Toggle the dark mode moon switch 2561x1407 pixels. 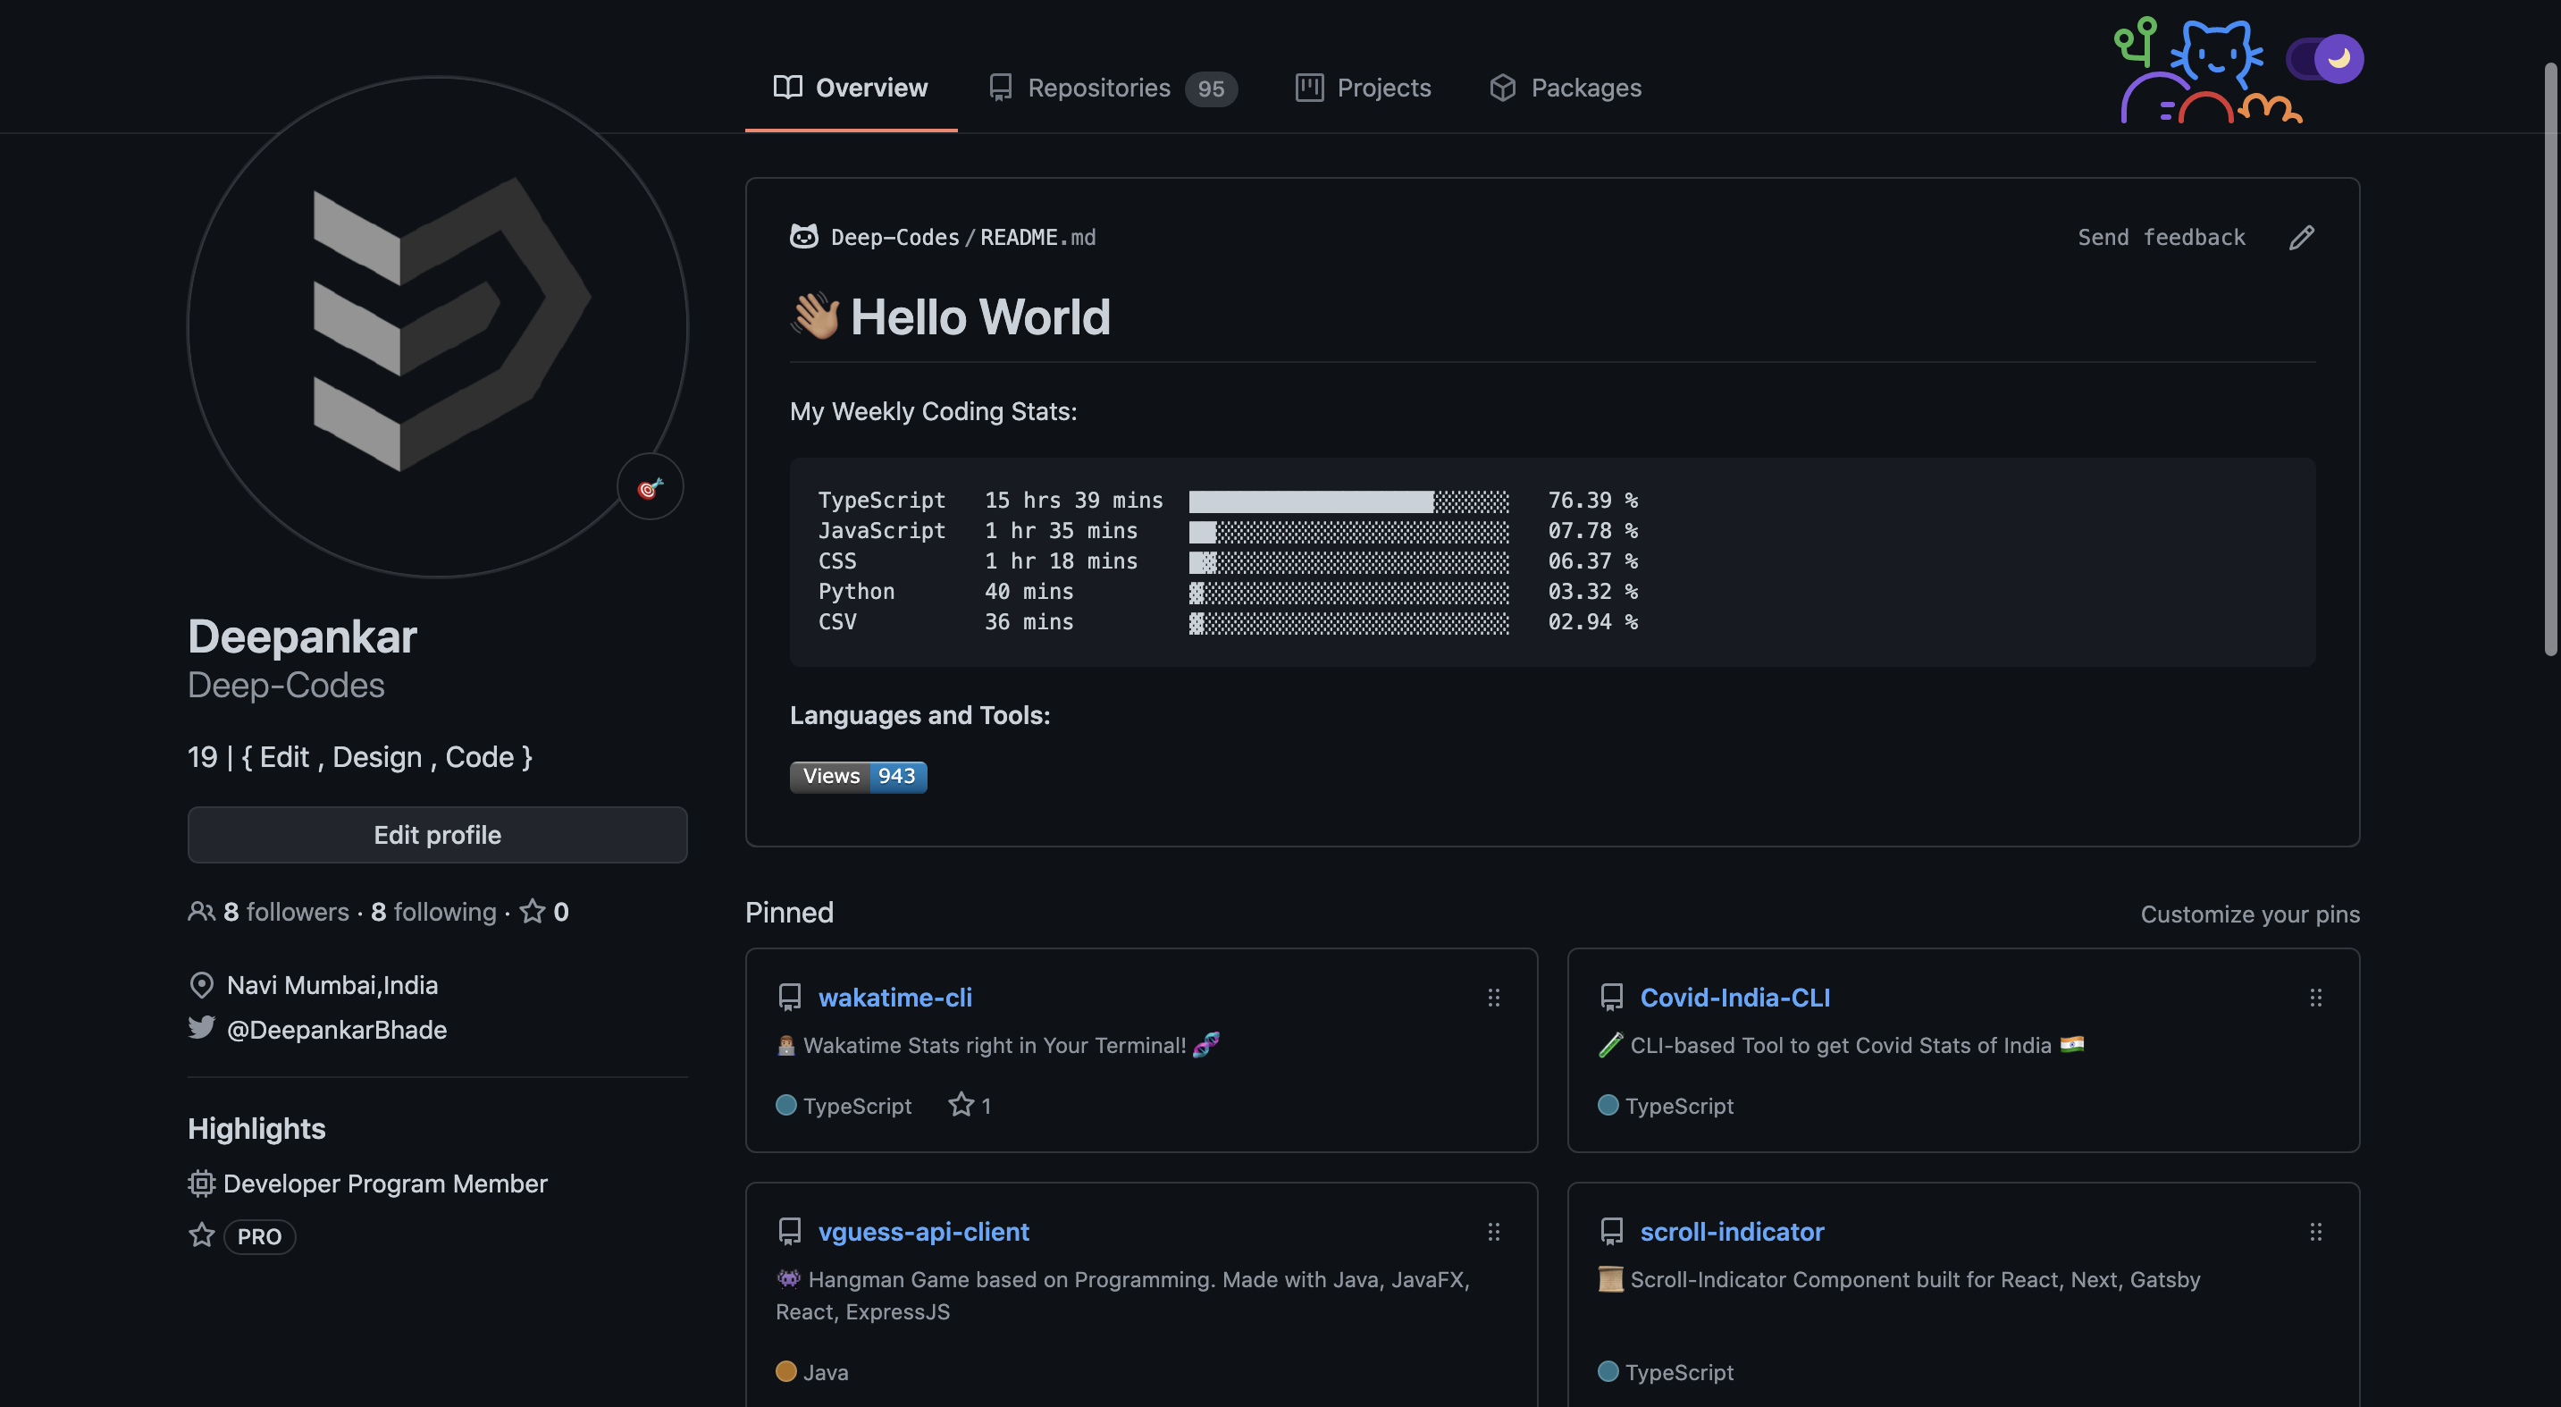tap(2324, 59)
